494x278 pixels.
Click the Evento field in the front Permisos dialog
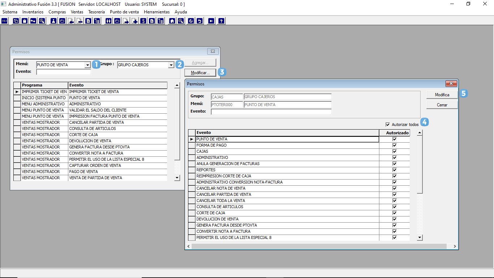[271, 111]
